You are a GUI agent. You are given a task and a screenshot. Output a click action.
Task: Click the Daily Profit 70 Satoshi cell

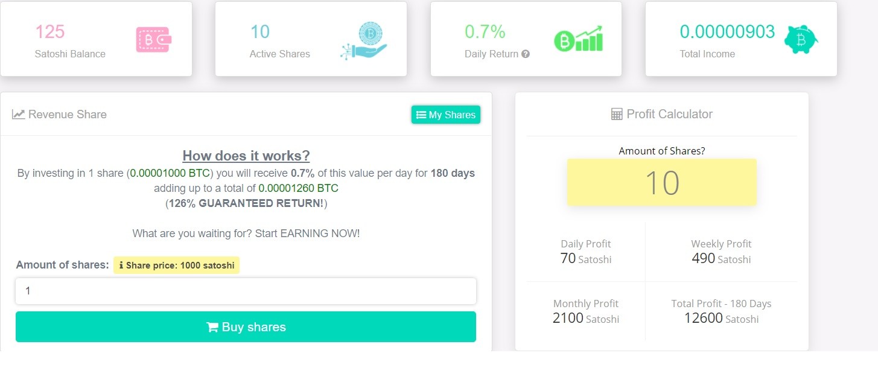tap(586, 252)
